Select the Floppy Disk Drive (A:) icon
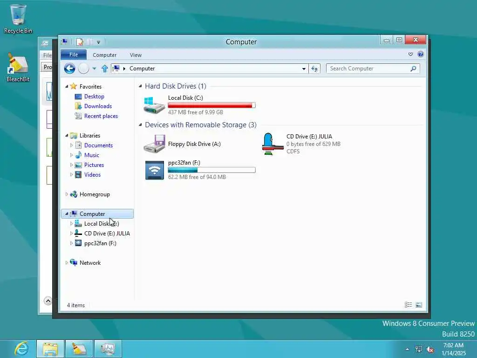The width and height of the screenshot is (477, 358). point(154,144)
